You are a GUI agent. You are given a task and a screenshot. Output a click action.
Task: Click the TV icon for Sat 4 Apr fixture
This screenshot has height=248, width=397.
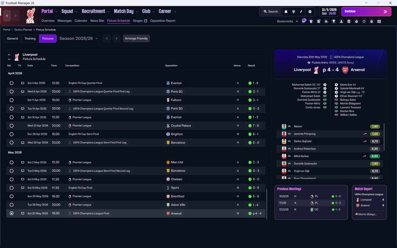(x=23, y=83)
